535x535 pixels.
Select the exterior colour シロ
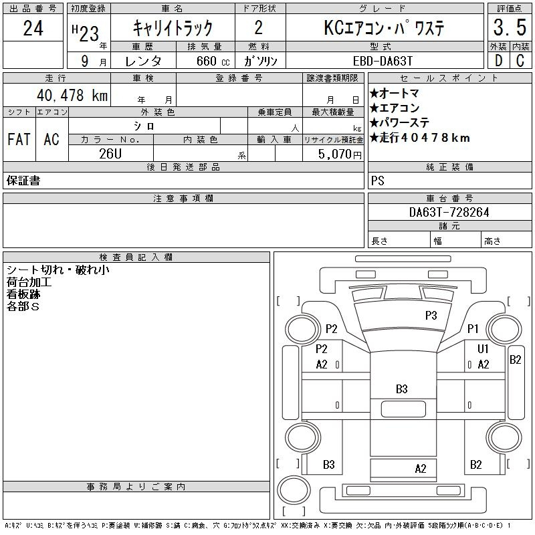click(144, 126)
